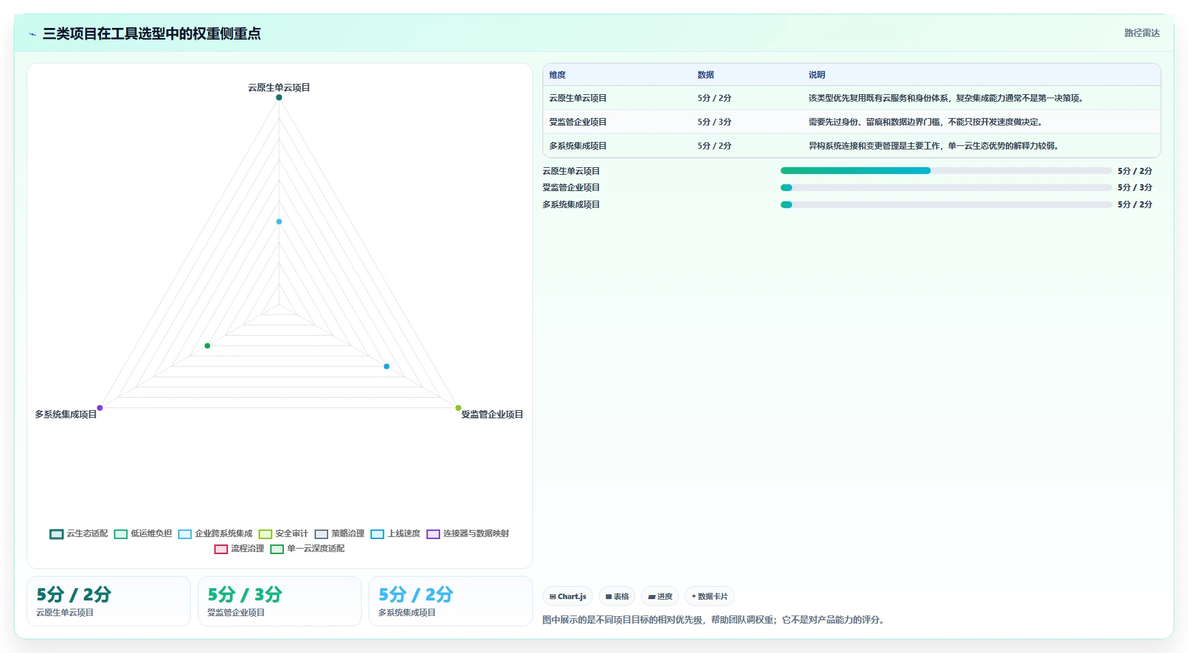Toggle the 上线速度 legend entry
Screen dimensions: 1188x653
395,534
